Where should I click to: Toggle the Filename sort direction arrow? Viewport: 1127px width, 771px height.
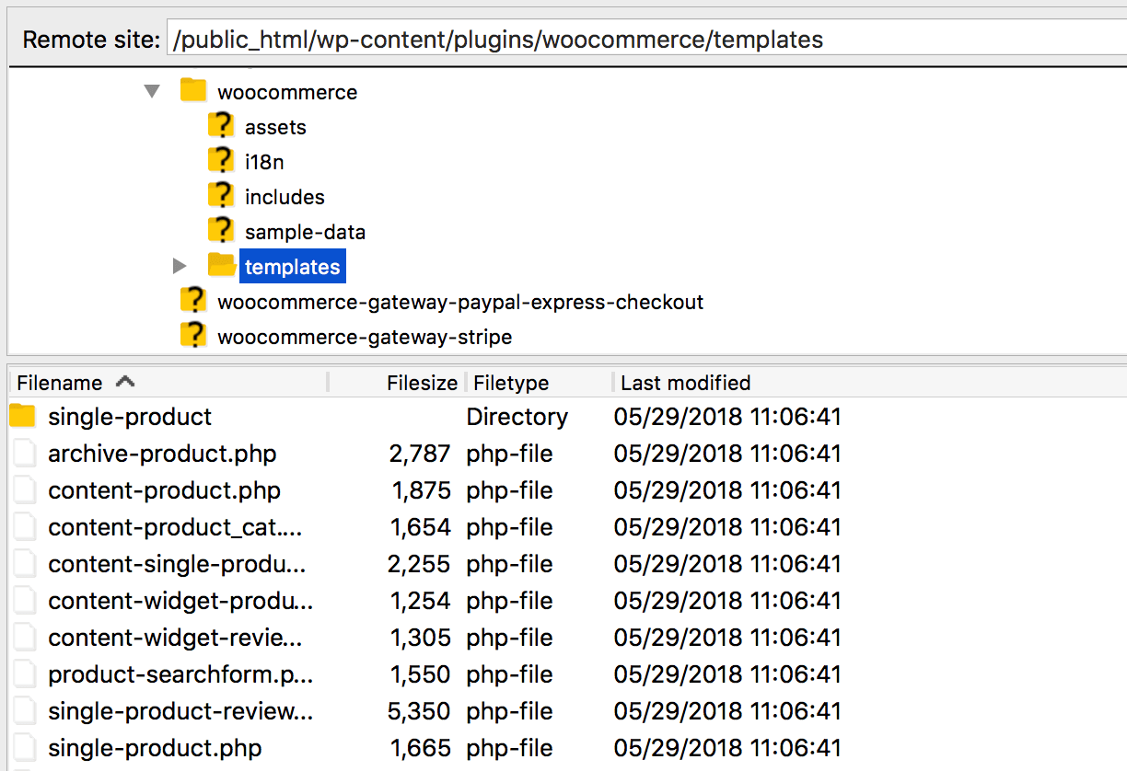125,381
